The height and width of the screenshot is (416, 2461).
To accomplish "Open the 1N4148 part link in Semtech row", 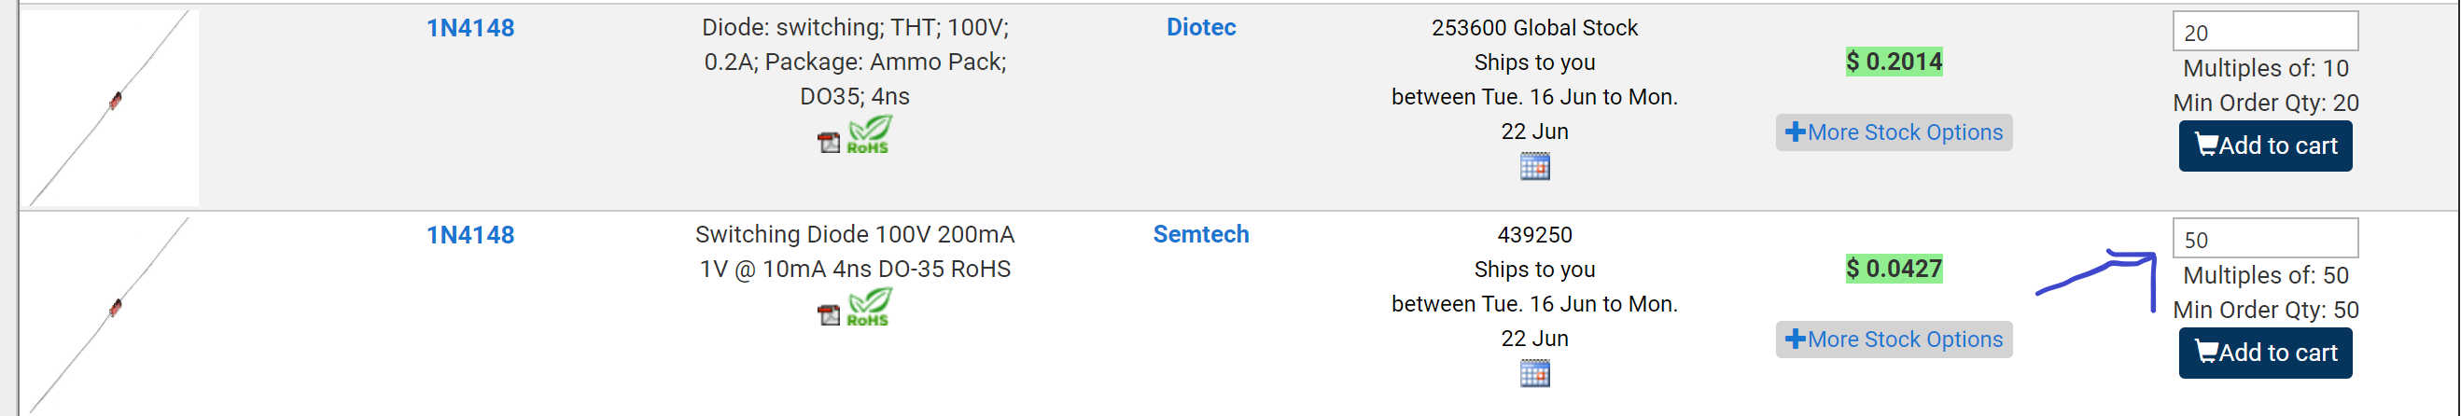I will [x=470, y=236].
